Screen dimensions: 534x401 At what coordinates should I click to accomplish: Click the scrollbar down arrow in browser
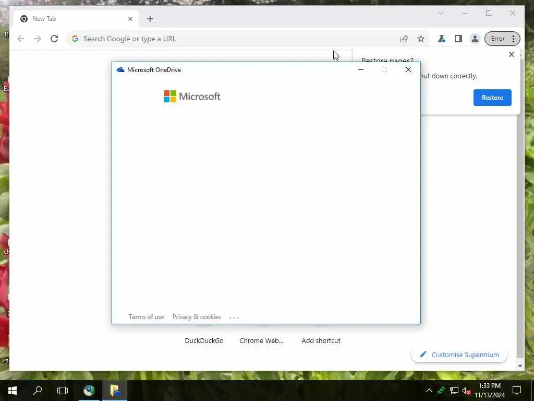click(520, 365)
